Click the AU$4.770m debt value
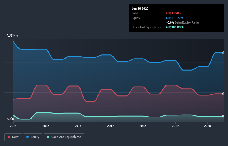 pos(174,13)
